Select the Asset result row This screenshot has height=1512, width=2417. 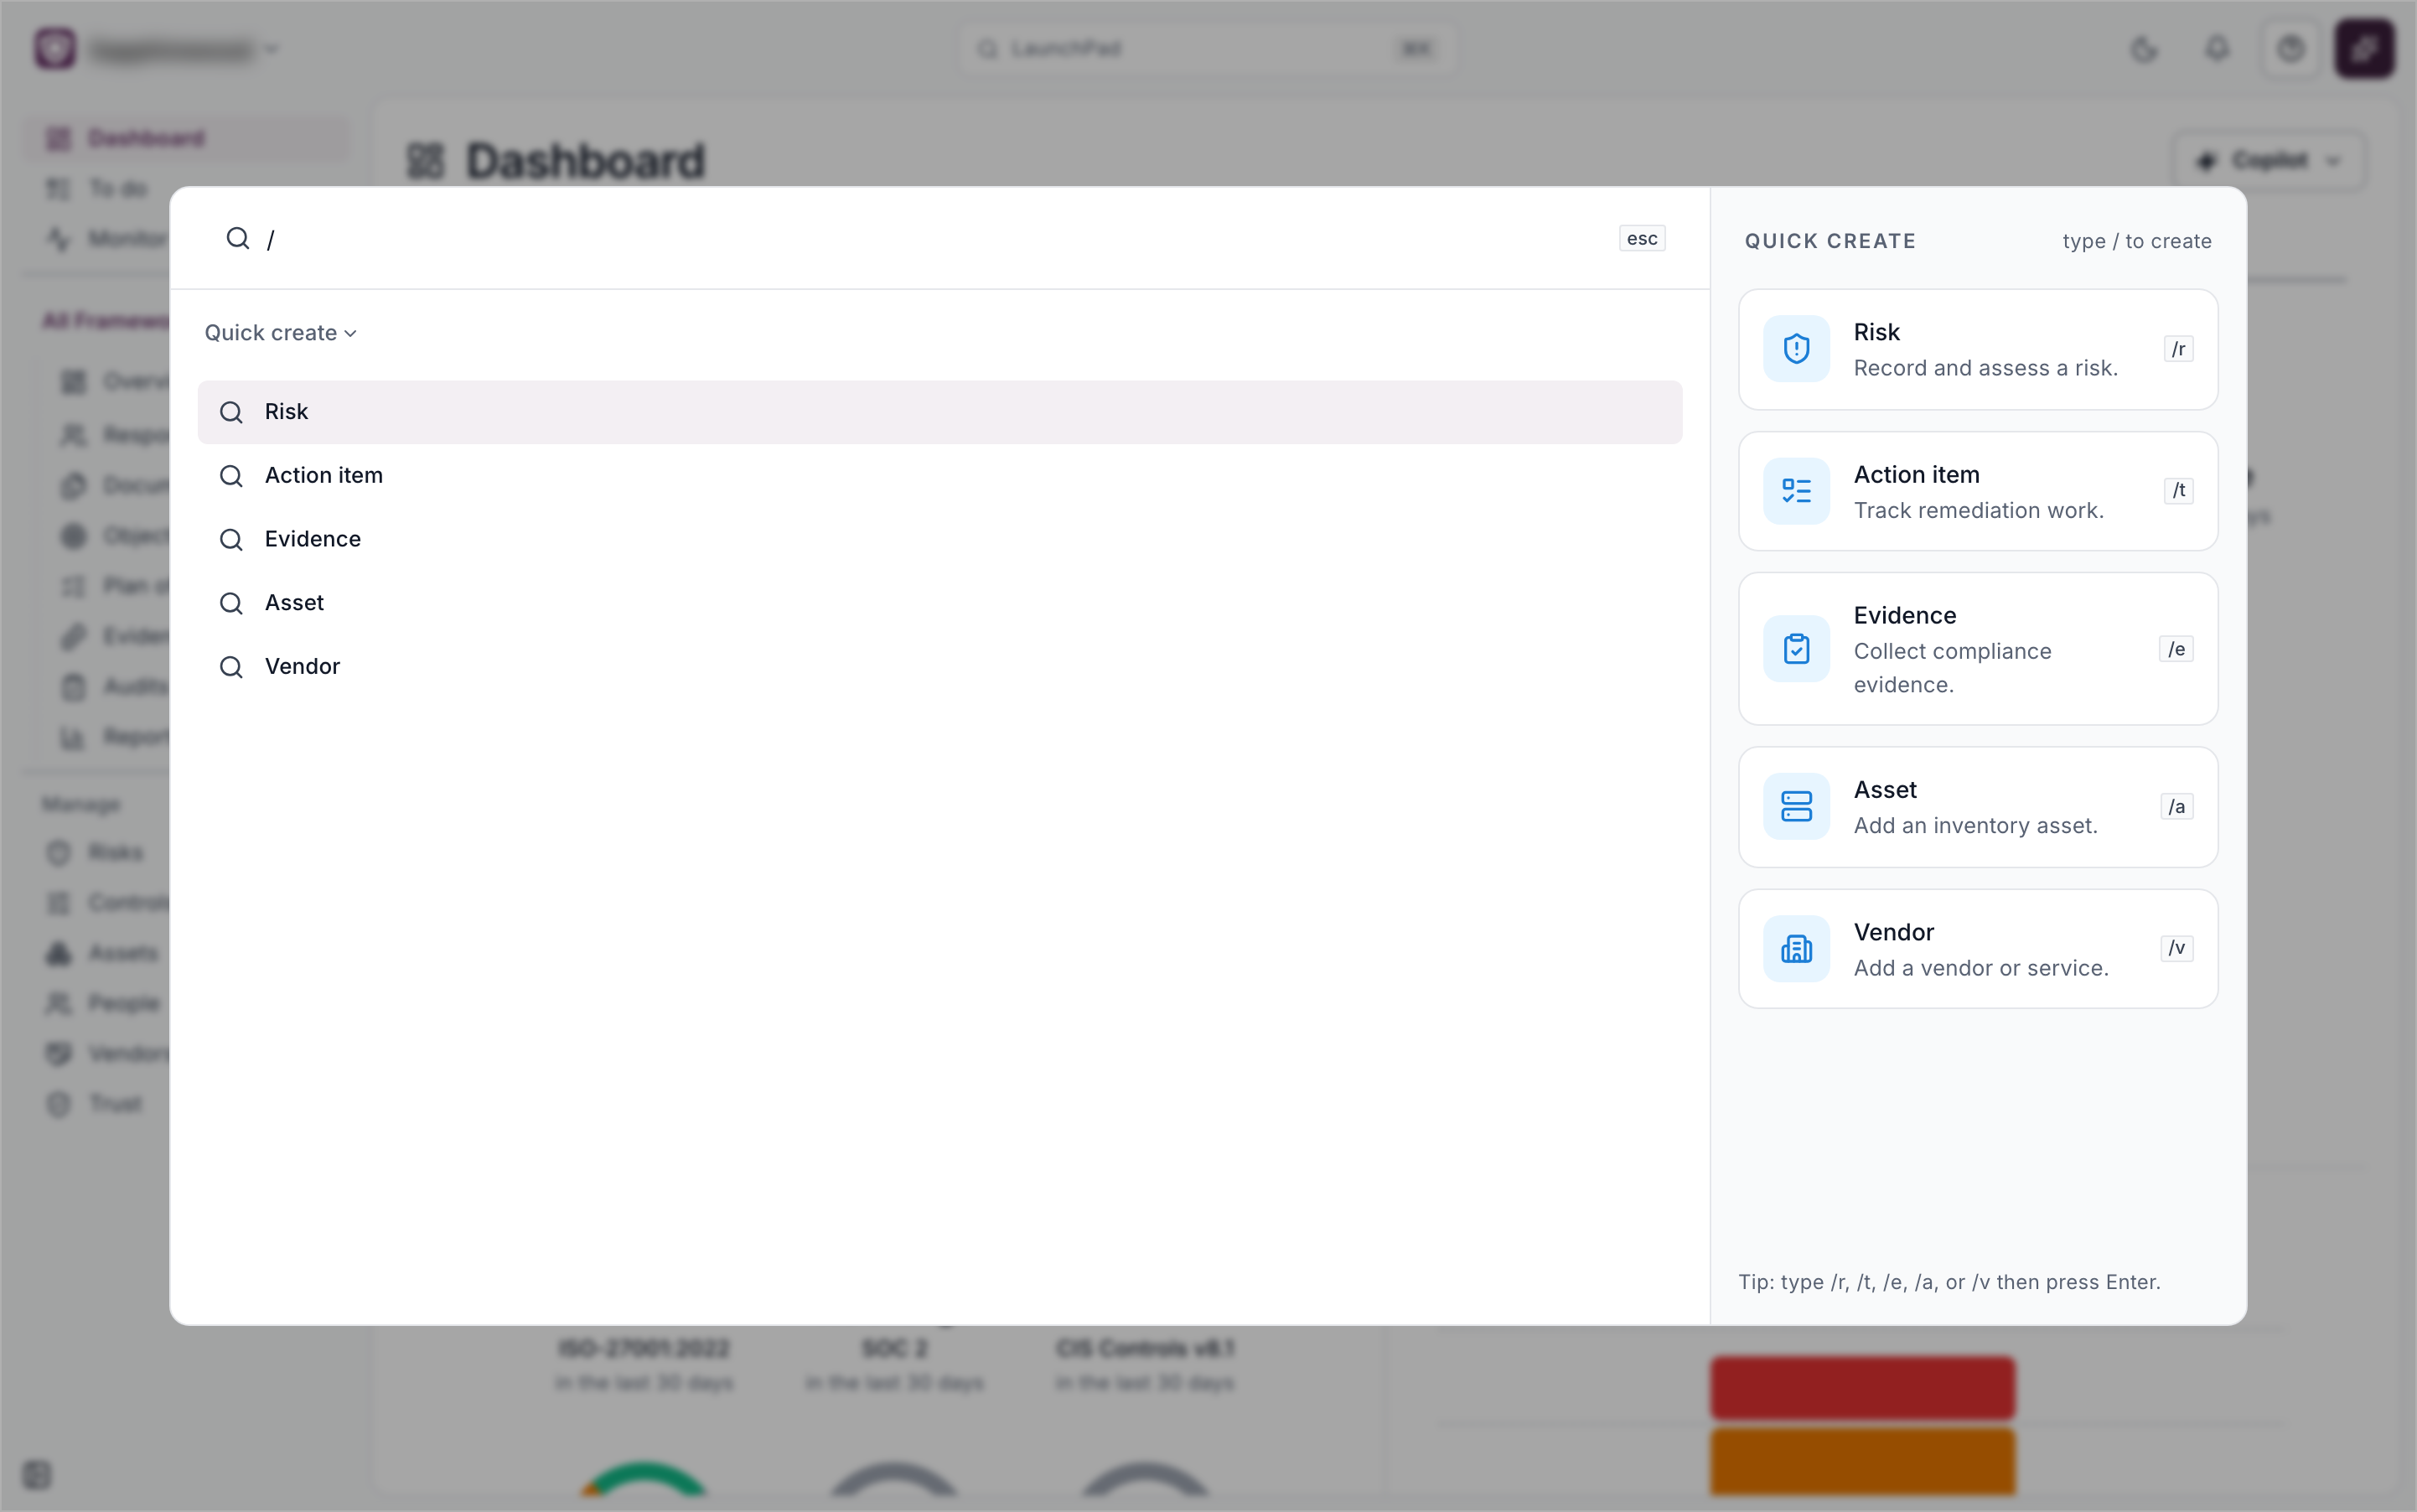click(939, 603)
